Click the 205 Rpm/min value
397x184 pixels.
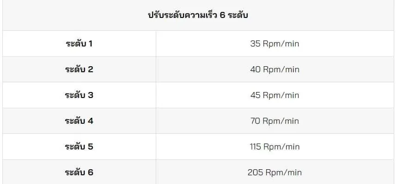(x=275, y=172)
